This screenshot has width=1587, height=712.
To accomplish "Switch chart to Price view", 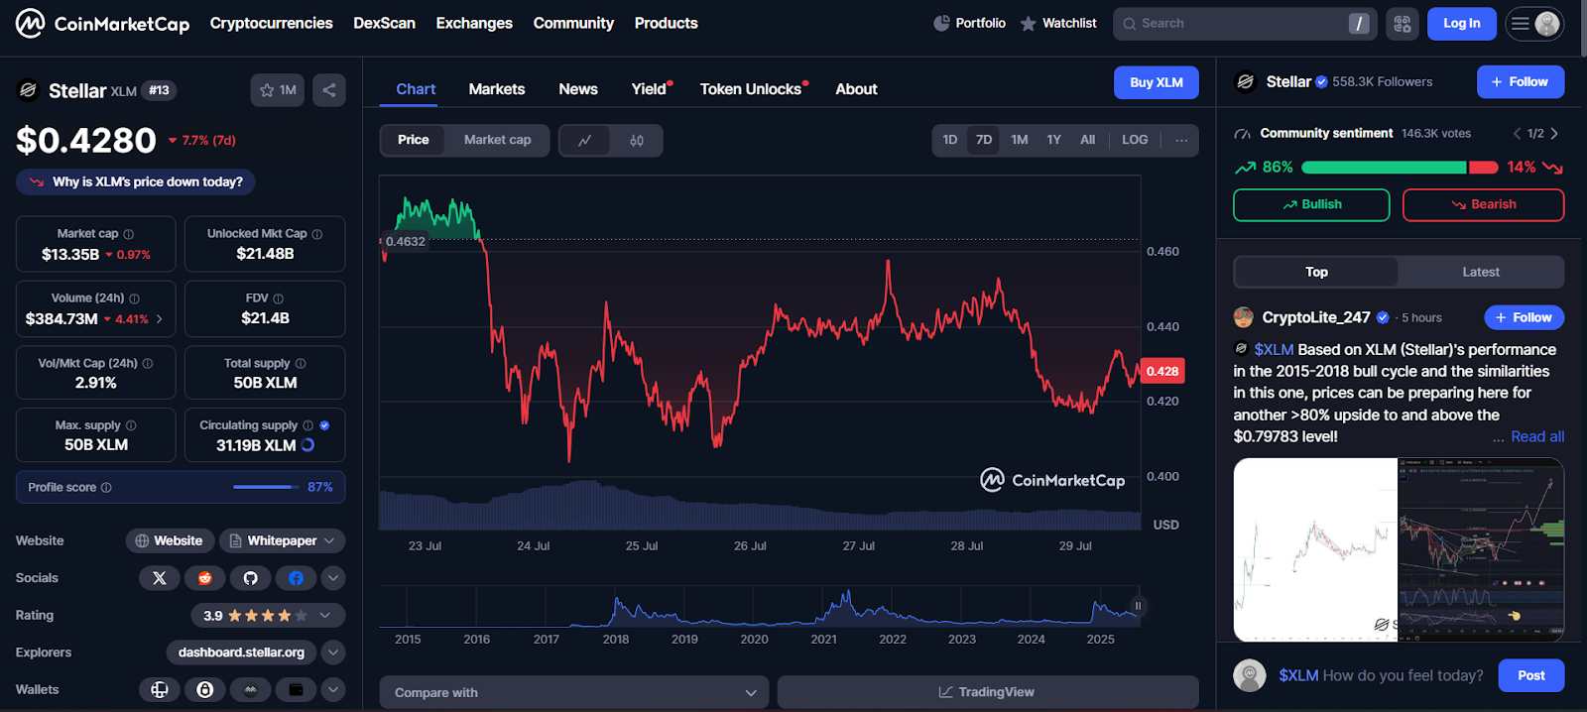I will coord(414,140).
